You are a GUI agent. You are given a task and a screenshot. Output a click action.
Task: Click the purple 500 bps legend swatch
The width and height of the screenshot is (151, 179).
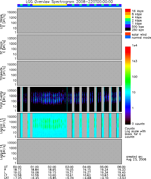click(x=128, y=26)
